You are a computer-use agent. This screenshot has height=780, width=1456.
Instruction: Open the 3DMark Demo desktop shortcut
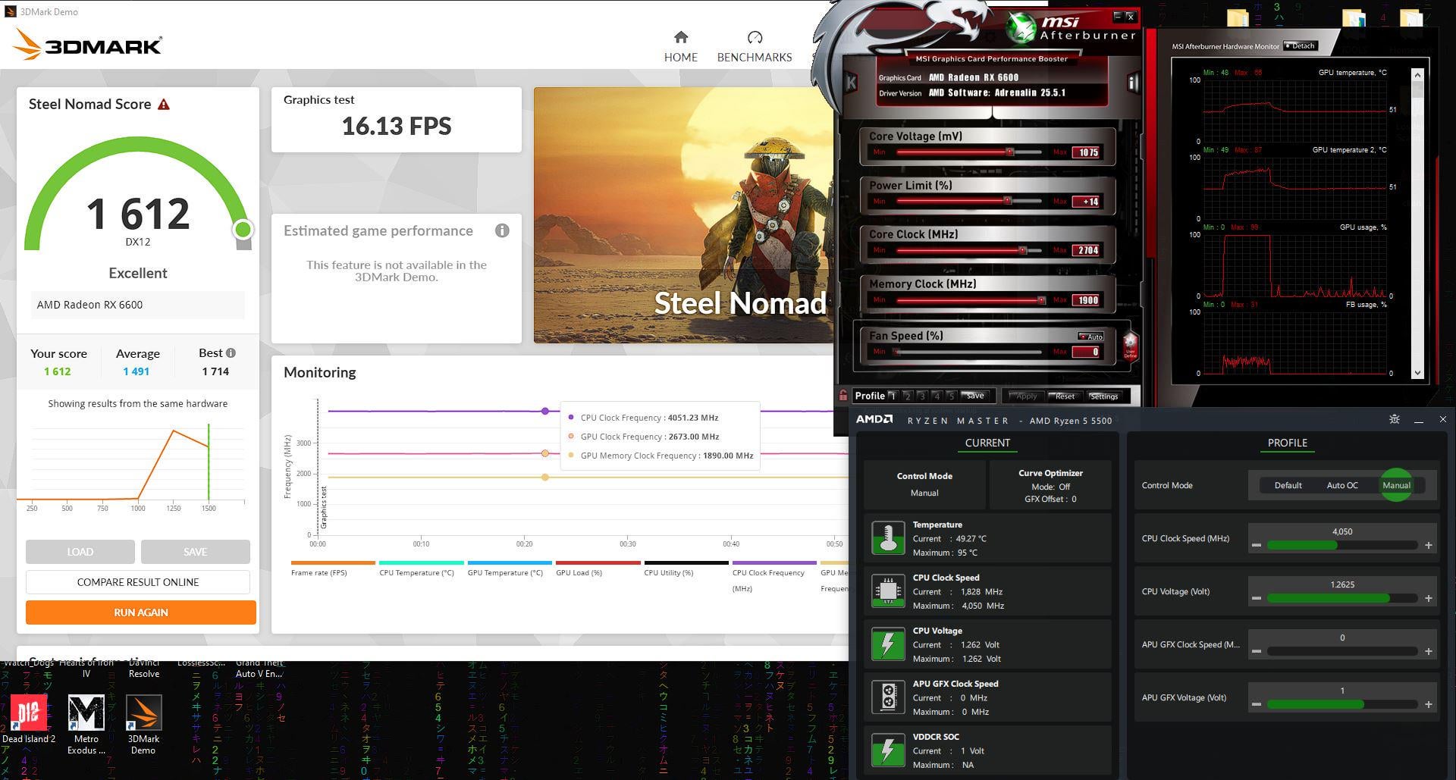[143, 725]
